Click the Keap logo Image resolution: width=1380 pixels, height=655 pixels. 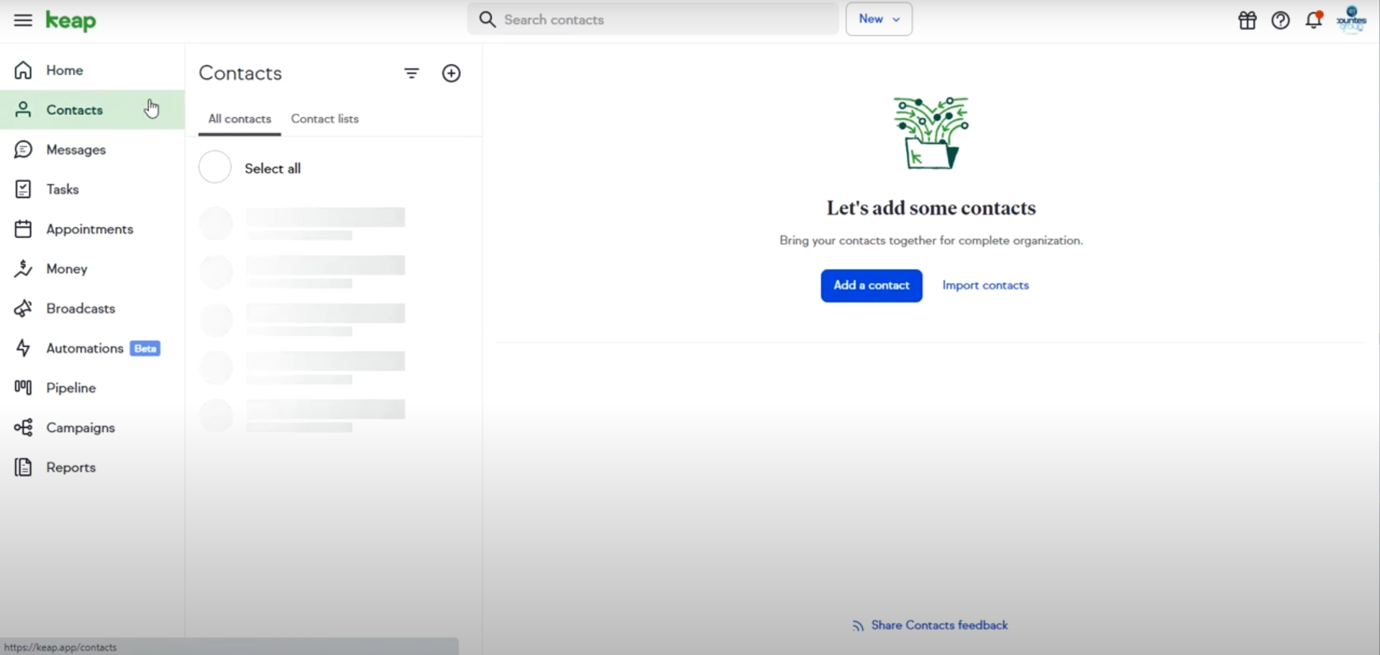(70, 21)
